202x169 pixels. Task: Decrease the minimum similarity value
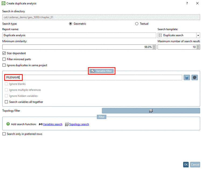pos(154,48)
